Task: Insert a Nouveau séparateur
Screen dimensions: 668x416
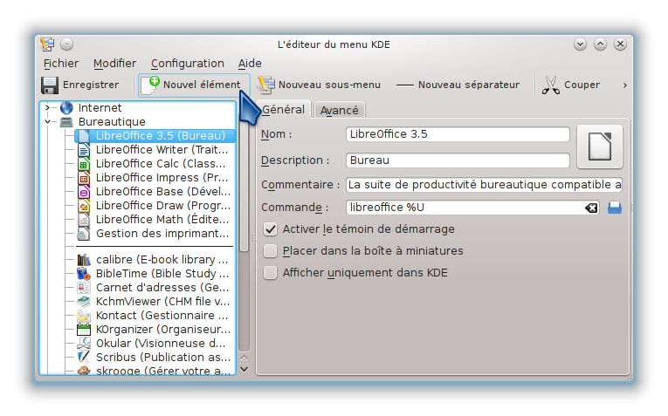Action: (458, 85)
